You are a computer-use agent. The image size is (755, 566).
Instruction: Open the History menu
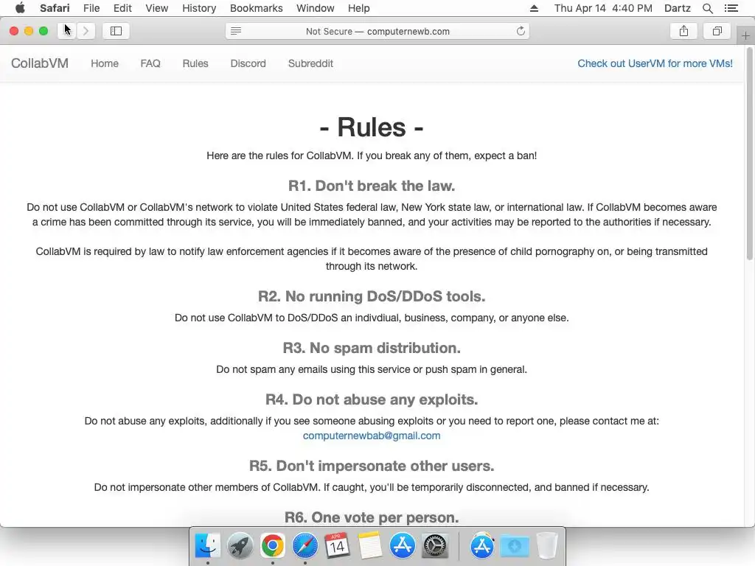[199, 8]
